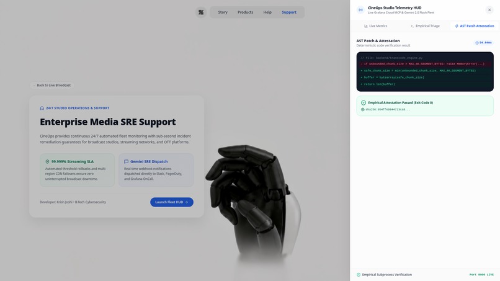
Task: Click the 54.04ms timing badge
Action: point(483,43)
